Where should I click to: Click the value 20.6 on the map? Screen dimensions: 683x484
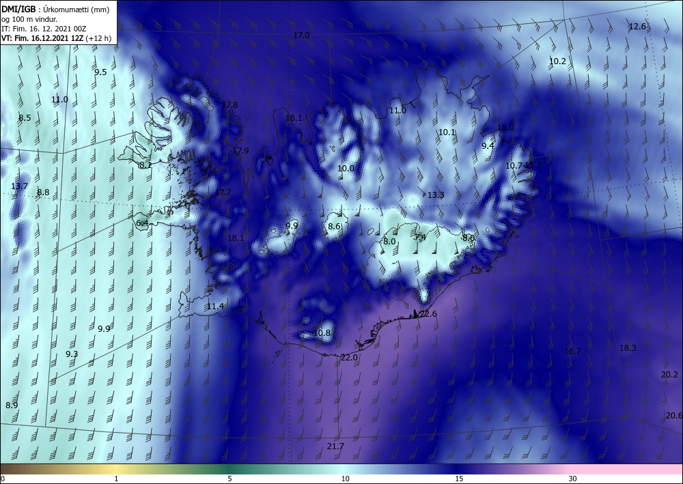(x=674, y=416)
